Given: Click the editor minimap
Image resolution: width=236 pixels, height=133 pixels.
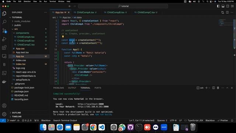Looking at the screenshot, I should 226,22.
